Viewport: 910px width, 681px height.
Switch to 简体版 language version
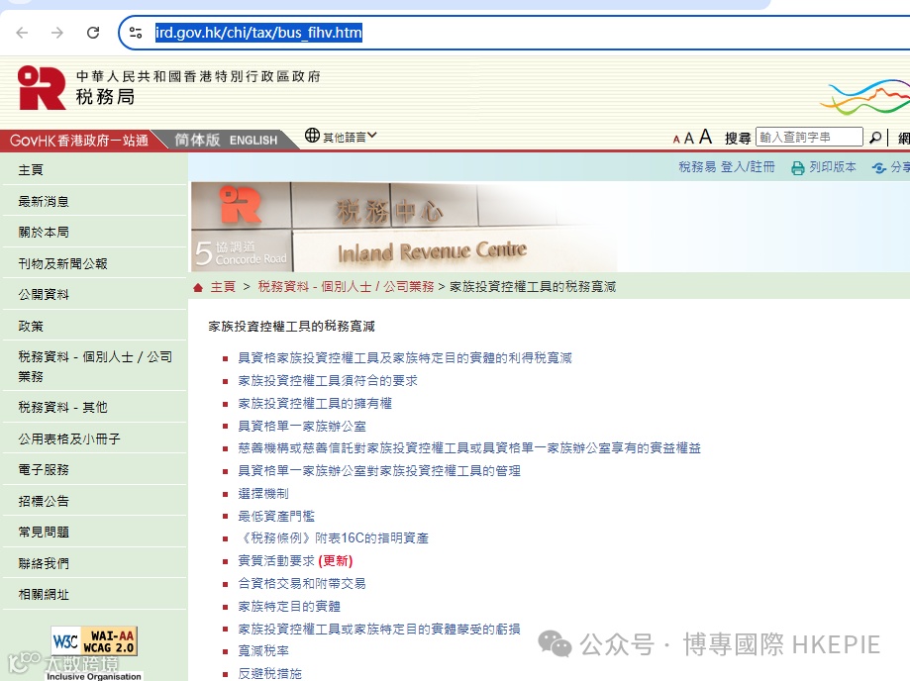(x=197, y=140)
